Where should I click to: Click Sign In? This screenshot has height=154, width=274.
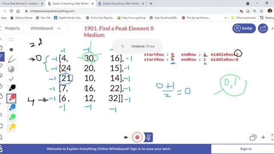pyautogui.click(x=246, y=149)
